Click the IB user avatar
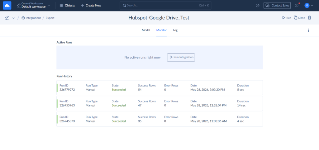This screenshot has height=150, width=319. pos(307,6)
